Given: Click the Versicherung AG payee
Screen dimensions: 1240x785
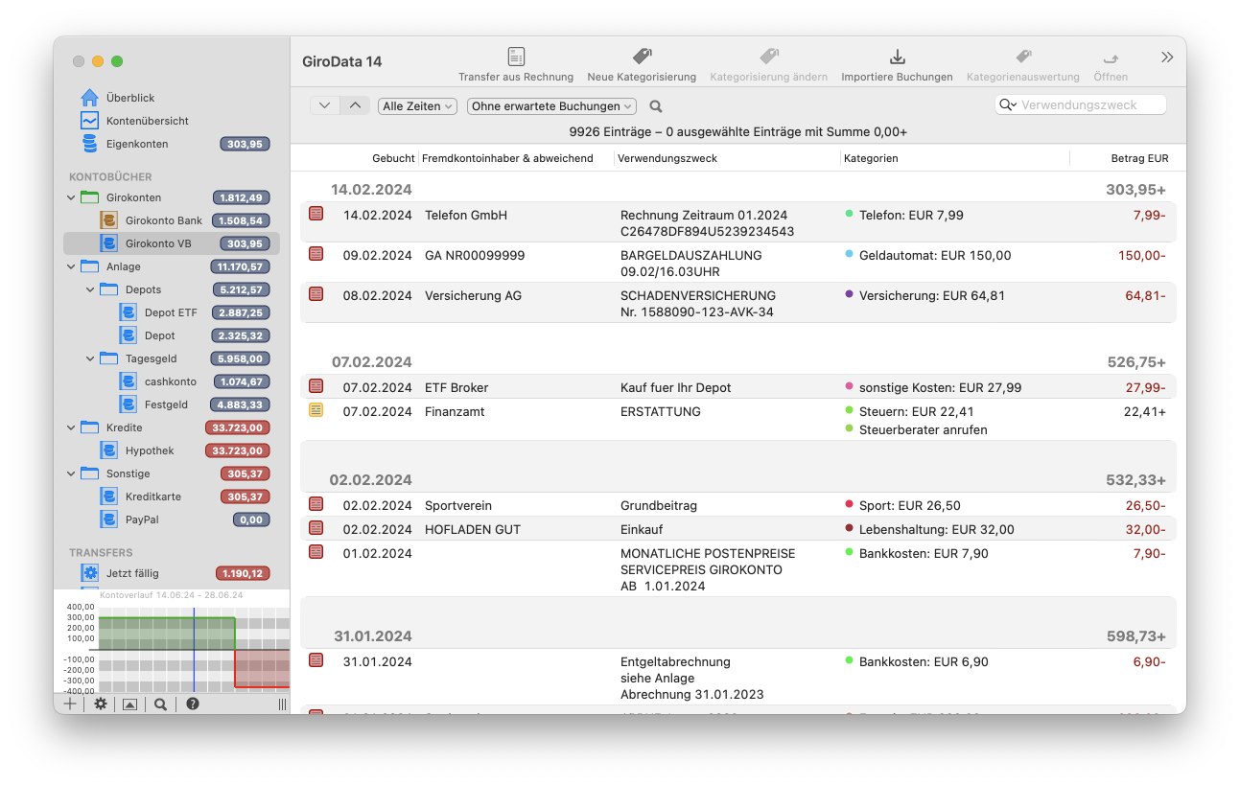Looking at the screenshot, I should click(x=473, y=295).
